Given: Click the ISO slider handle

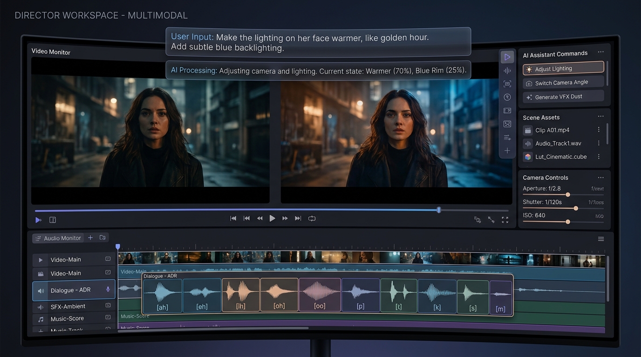Looking at the screenshot, I should 567,222.
